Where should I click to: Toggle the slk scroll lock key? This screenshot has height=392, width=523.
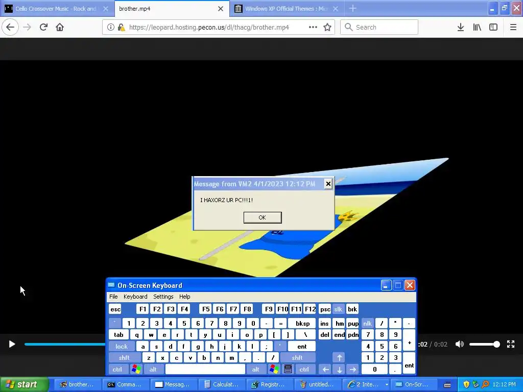click(x=338, y=309)
